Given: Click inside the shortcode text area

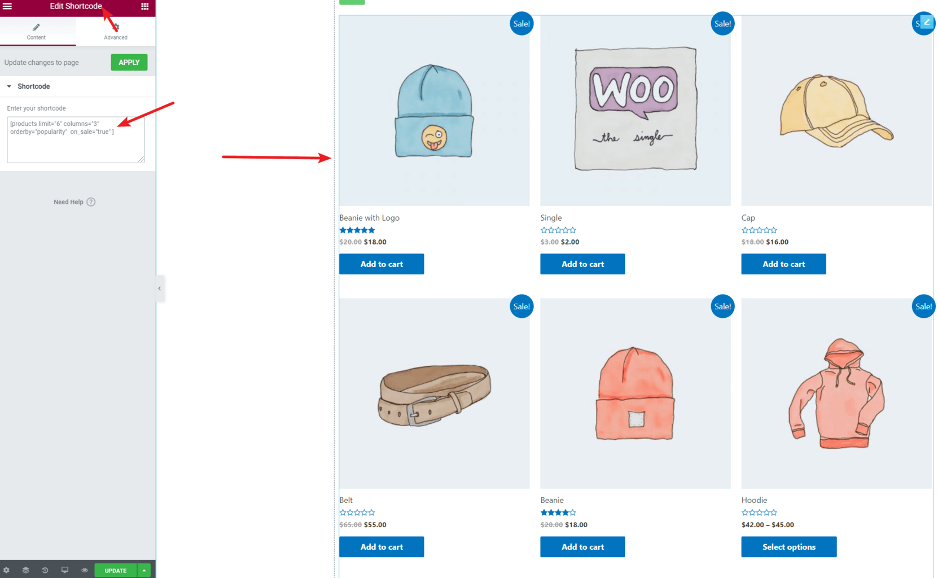Looking at the screenshot, I should point(76,140).
